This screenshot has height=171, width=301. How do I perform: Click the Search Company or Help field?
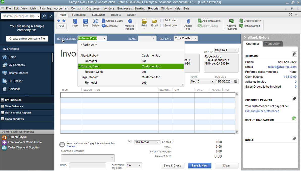click(19, 16)
